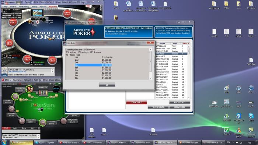Click the network signal tray icon
The image size is (258, 145).
[x=241, y=142]
